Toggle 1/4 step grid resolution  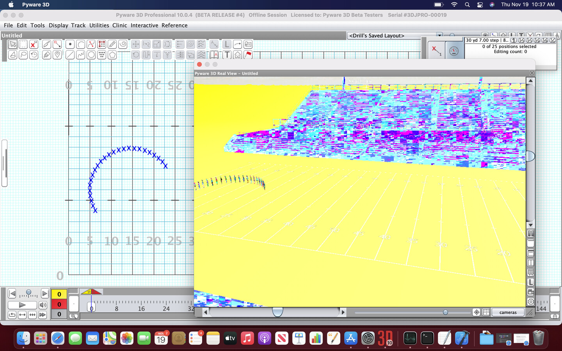[x=537, y=40]
